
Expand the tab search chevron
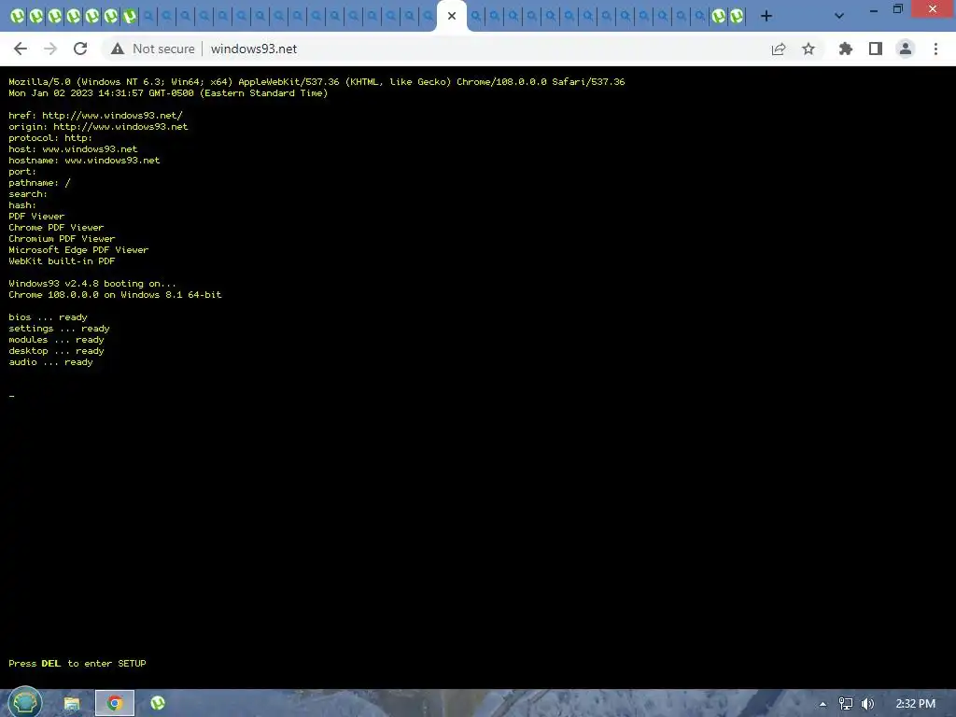[839, 16]
